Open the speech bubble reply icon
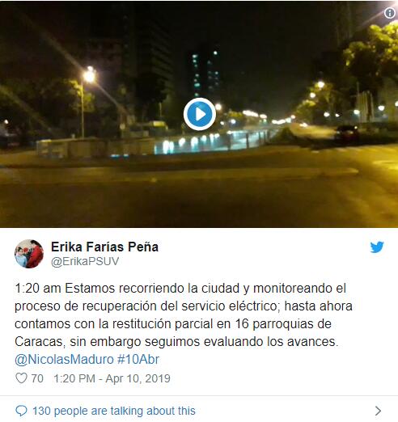This screenshot has height=422, width=398. point(21,411)
